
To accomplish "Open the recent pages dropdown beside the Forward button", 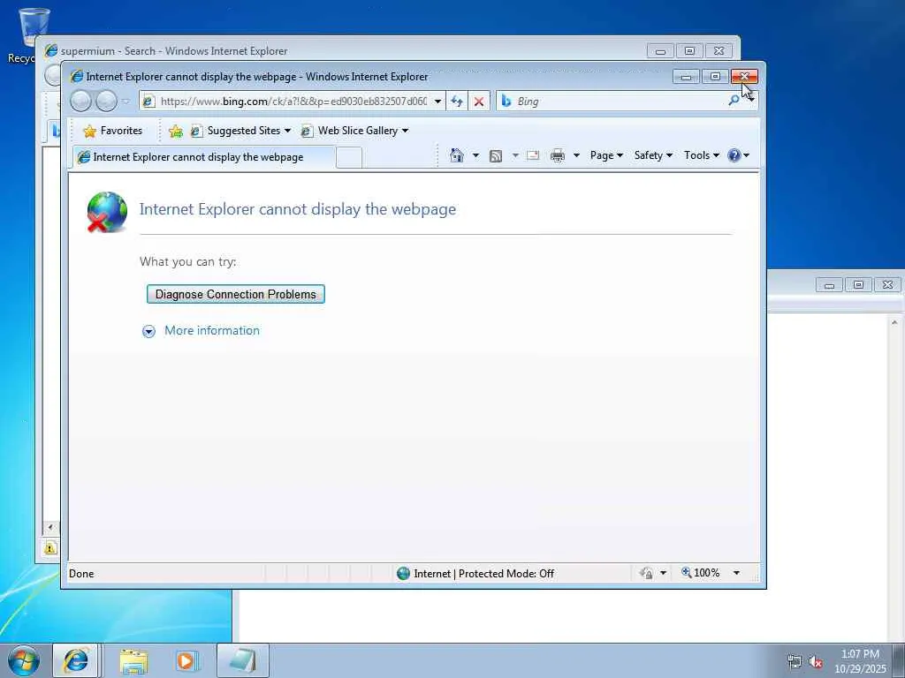I will click(x=125, y=102).
